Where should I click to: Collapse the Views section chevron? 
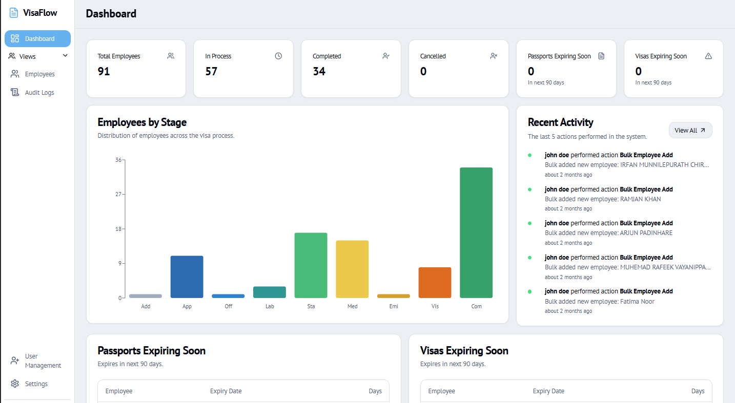[65, 56]
